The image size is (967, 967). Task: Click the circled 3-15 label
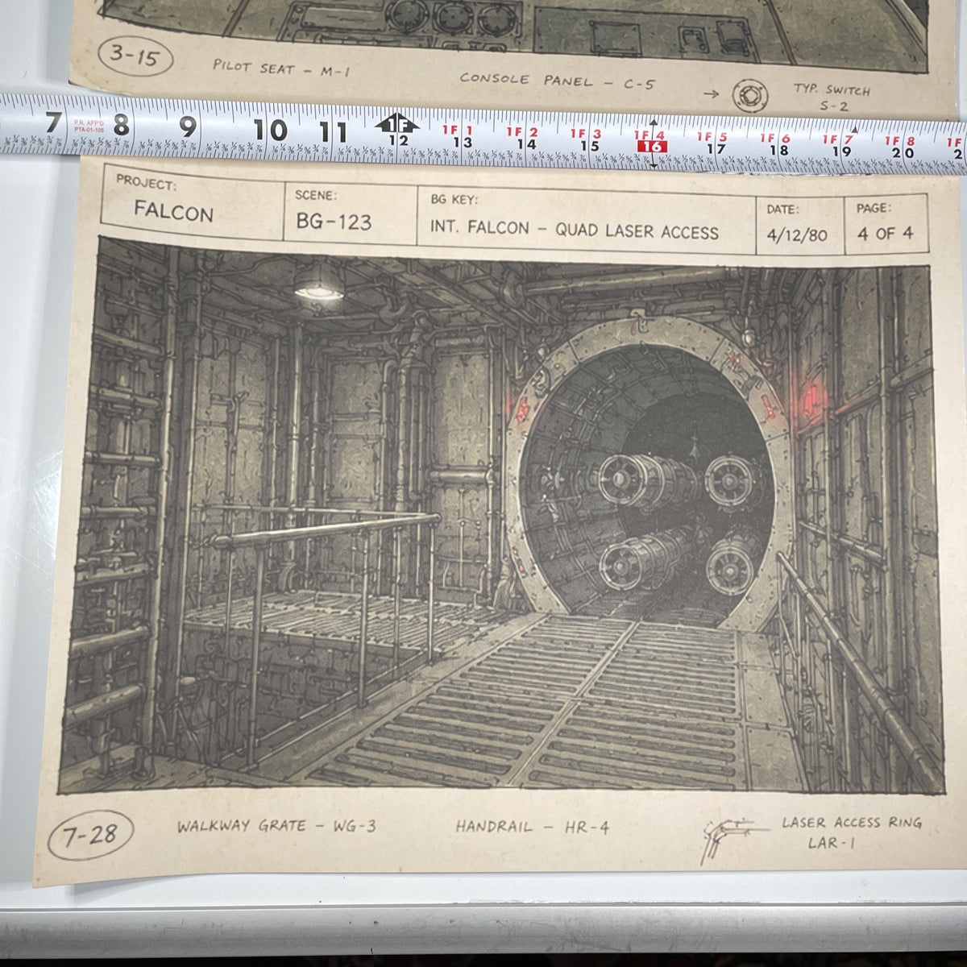tap(135, 57)
